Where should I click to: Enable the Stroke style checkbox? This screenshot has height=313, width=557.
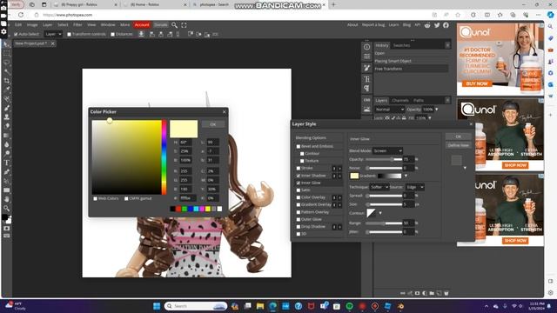[x=299, y=168]
